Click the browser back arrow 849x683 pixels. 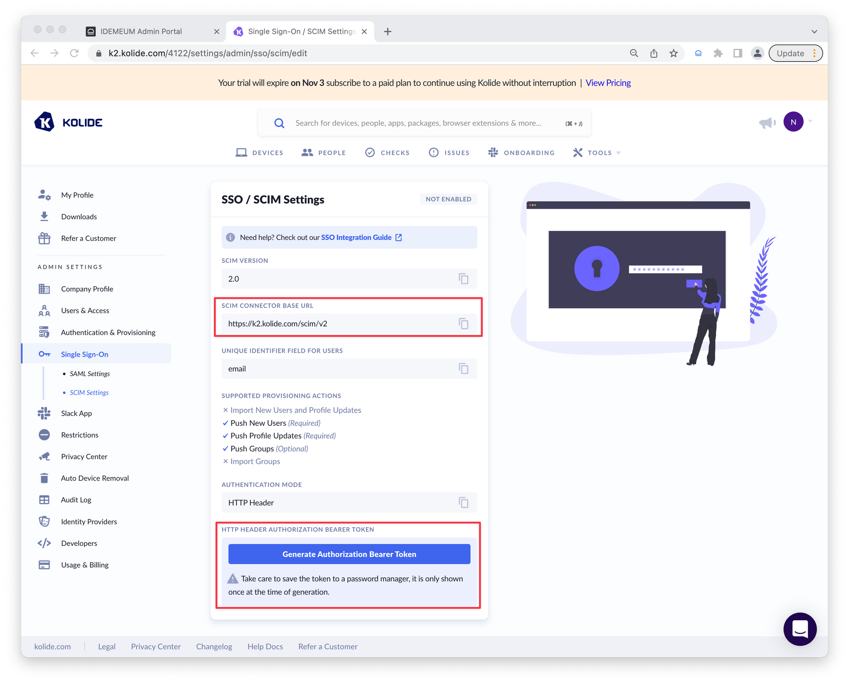[x=35, y=53]
